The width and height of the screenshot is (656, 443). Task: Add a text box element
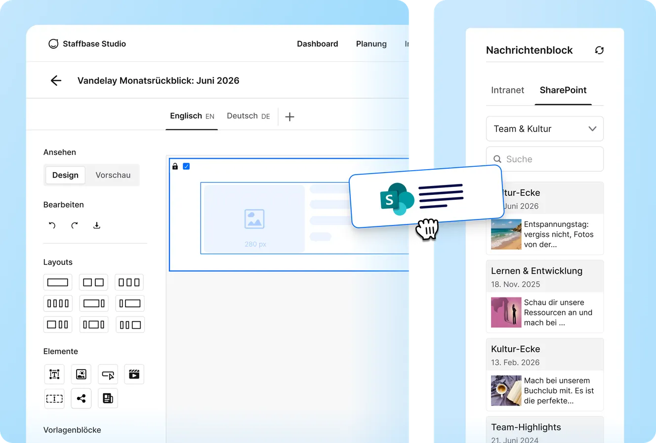pos(54,374)
